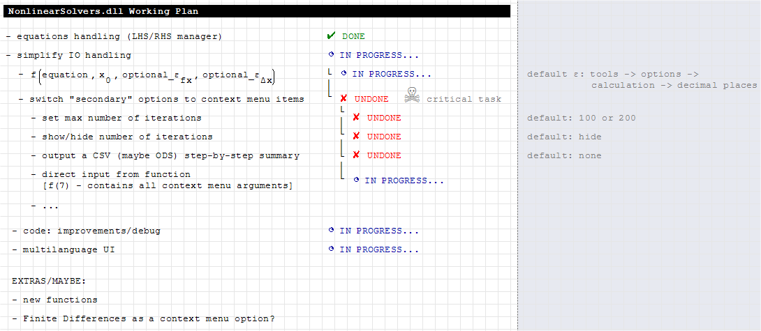761x331 pixels.
Task: Click the clock icon on the code: improvements/debug row
Action: [331, 231]
